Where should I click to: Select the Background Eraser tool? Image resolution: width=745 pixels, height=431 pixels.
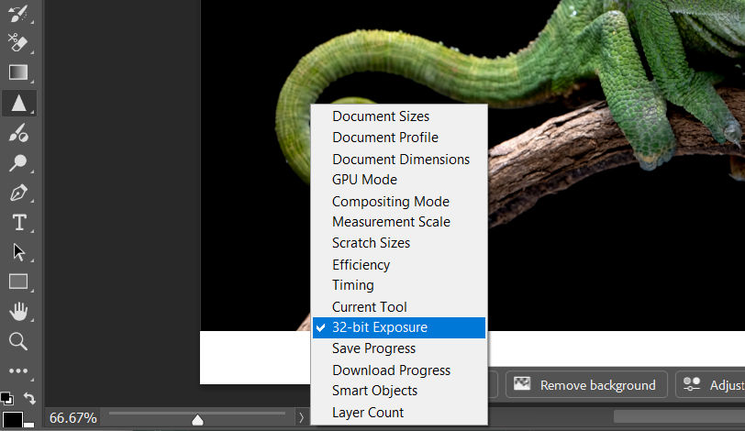[18, 43]
